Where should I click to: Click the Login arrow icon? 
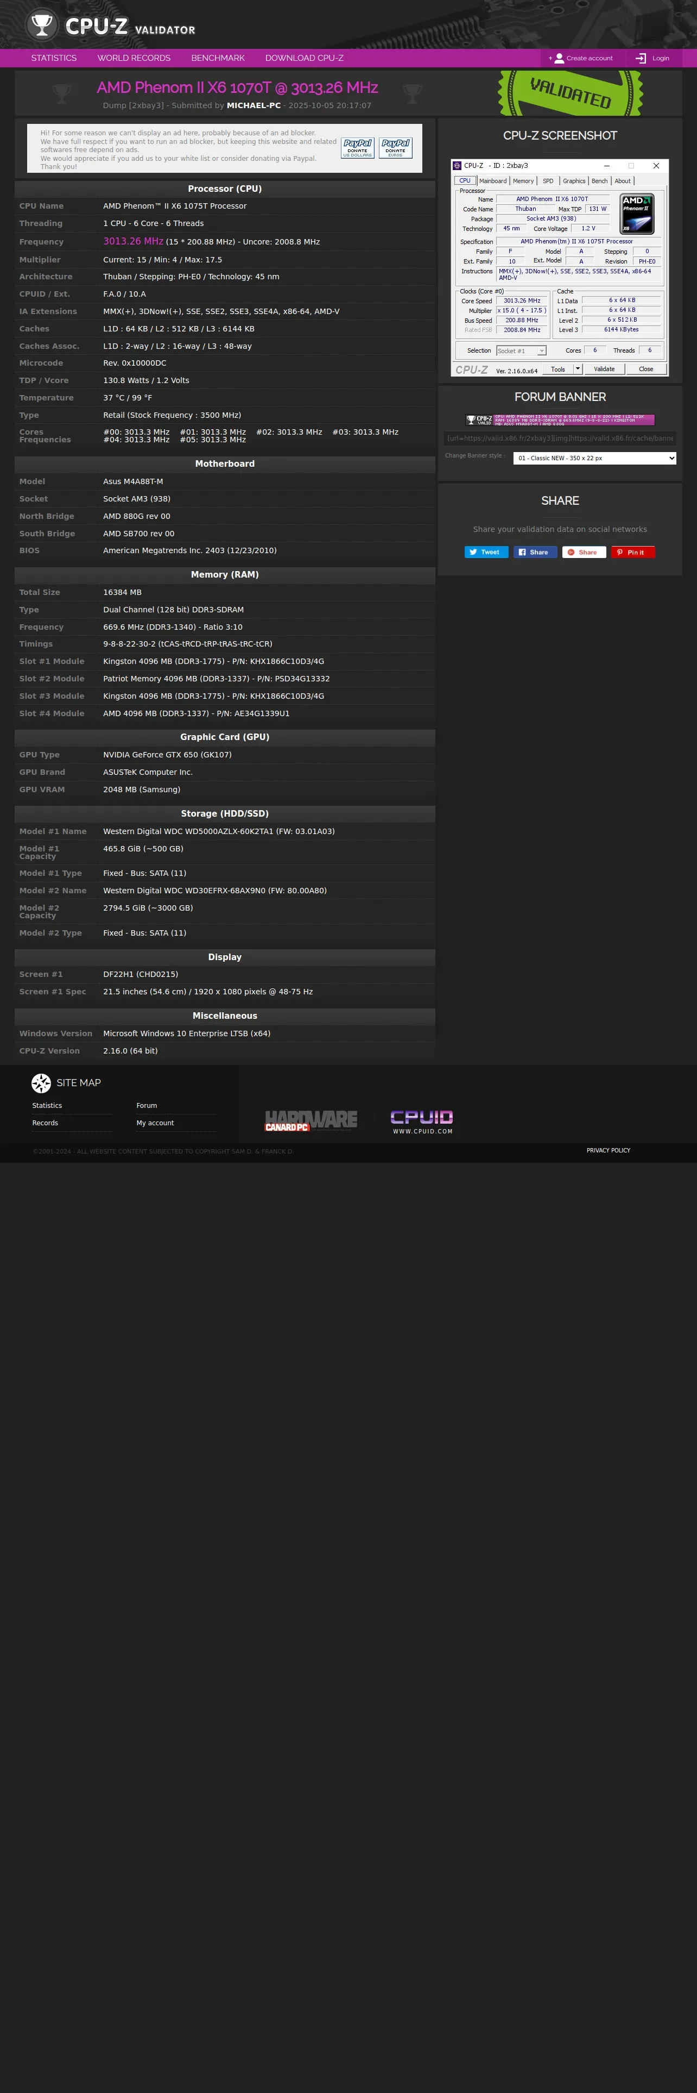pos(641,59)
